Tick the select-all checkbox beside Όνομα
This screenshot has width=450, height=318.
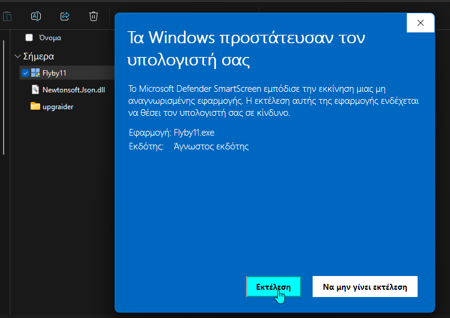29,38
